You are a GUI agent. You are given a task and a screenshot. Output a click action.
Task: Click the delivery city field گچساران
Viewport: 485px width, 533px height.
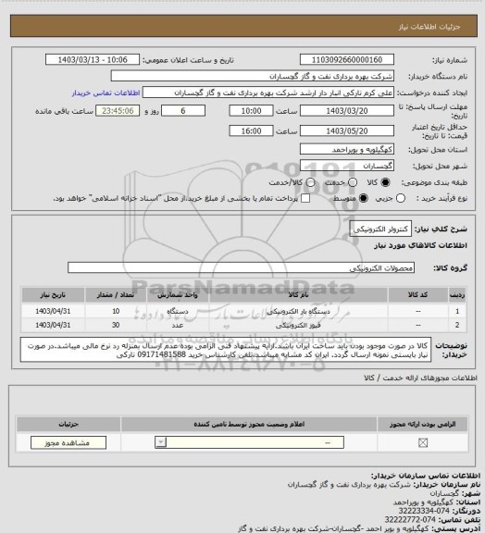pyautogui.click(x=347, y=166)
